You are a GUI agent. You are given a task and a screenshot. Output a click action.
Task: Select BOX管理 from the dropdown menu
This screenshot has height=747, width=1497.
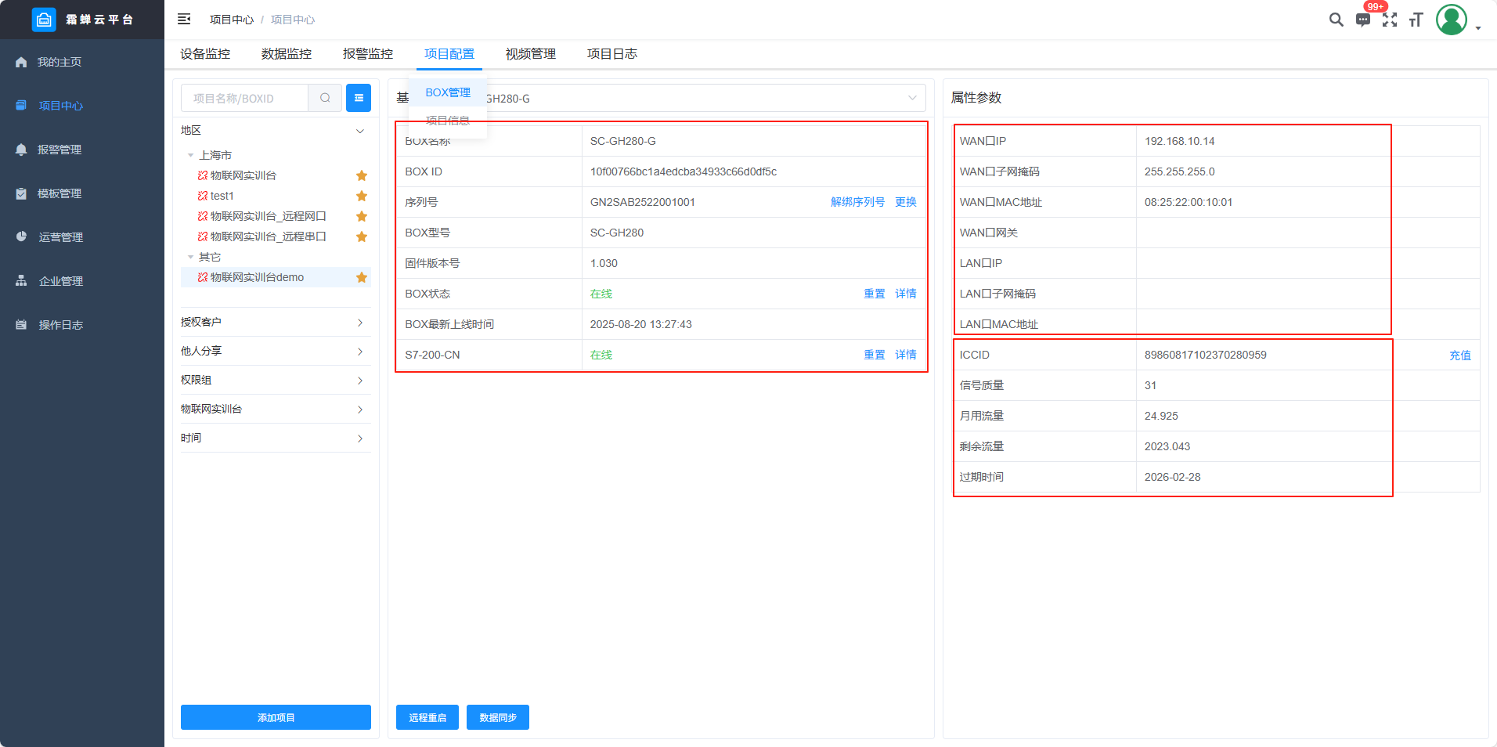tap(448, 92)
